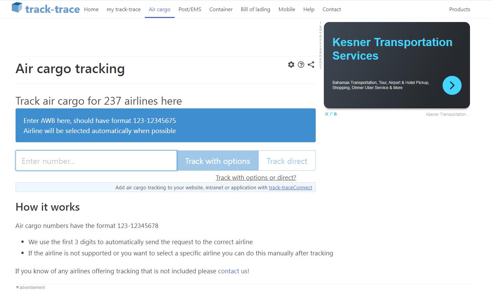
Task: Open the my track-trace page
Action: (x=124, y=9)
